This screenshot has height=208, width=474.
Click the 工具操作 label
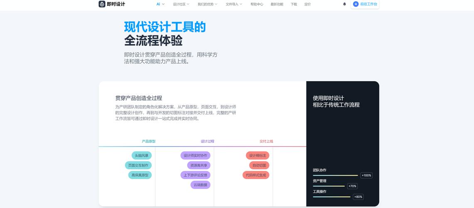coord(319,192)
